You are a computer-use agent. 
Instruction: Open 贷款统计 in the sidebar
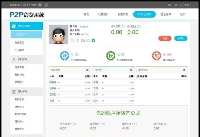(19, 82)
